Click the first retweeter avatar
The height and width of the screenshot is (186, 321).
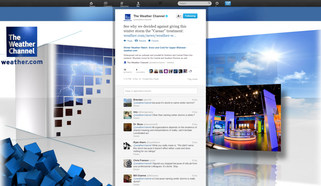pos(151,71)
